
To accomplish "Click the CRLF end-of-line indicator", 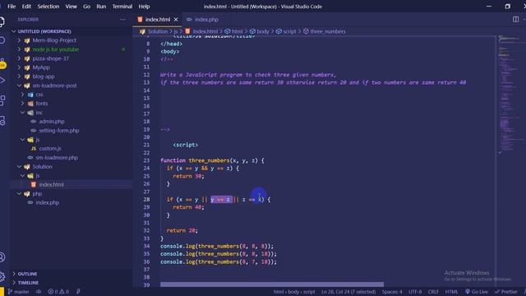I will [x=433, y=292].
